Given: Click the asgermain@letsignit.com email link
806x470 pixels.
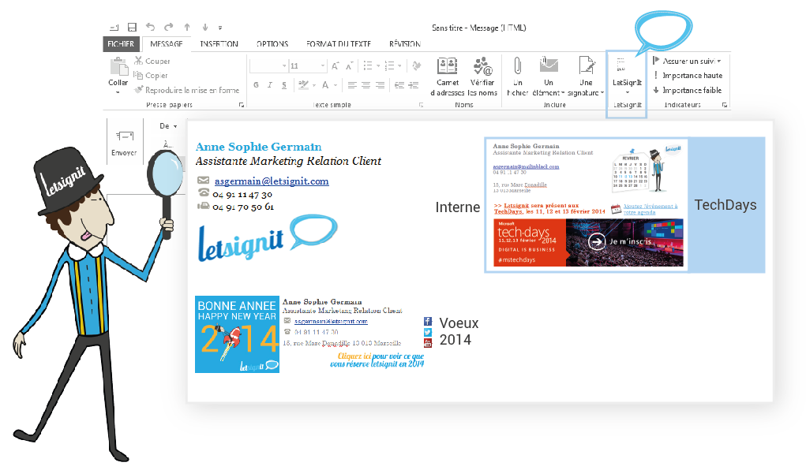Looking at the screenshot, I should click(272, 181).
